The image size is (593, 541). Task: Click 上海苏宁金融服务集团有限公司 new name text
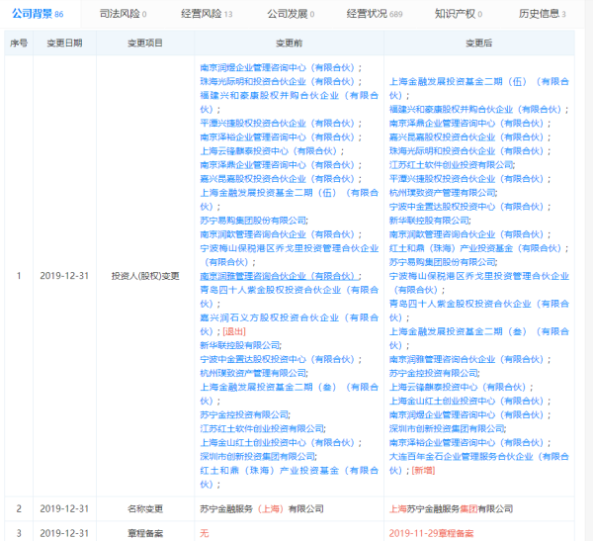point(452,508)
